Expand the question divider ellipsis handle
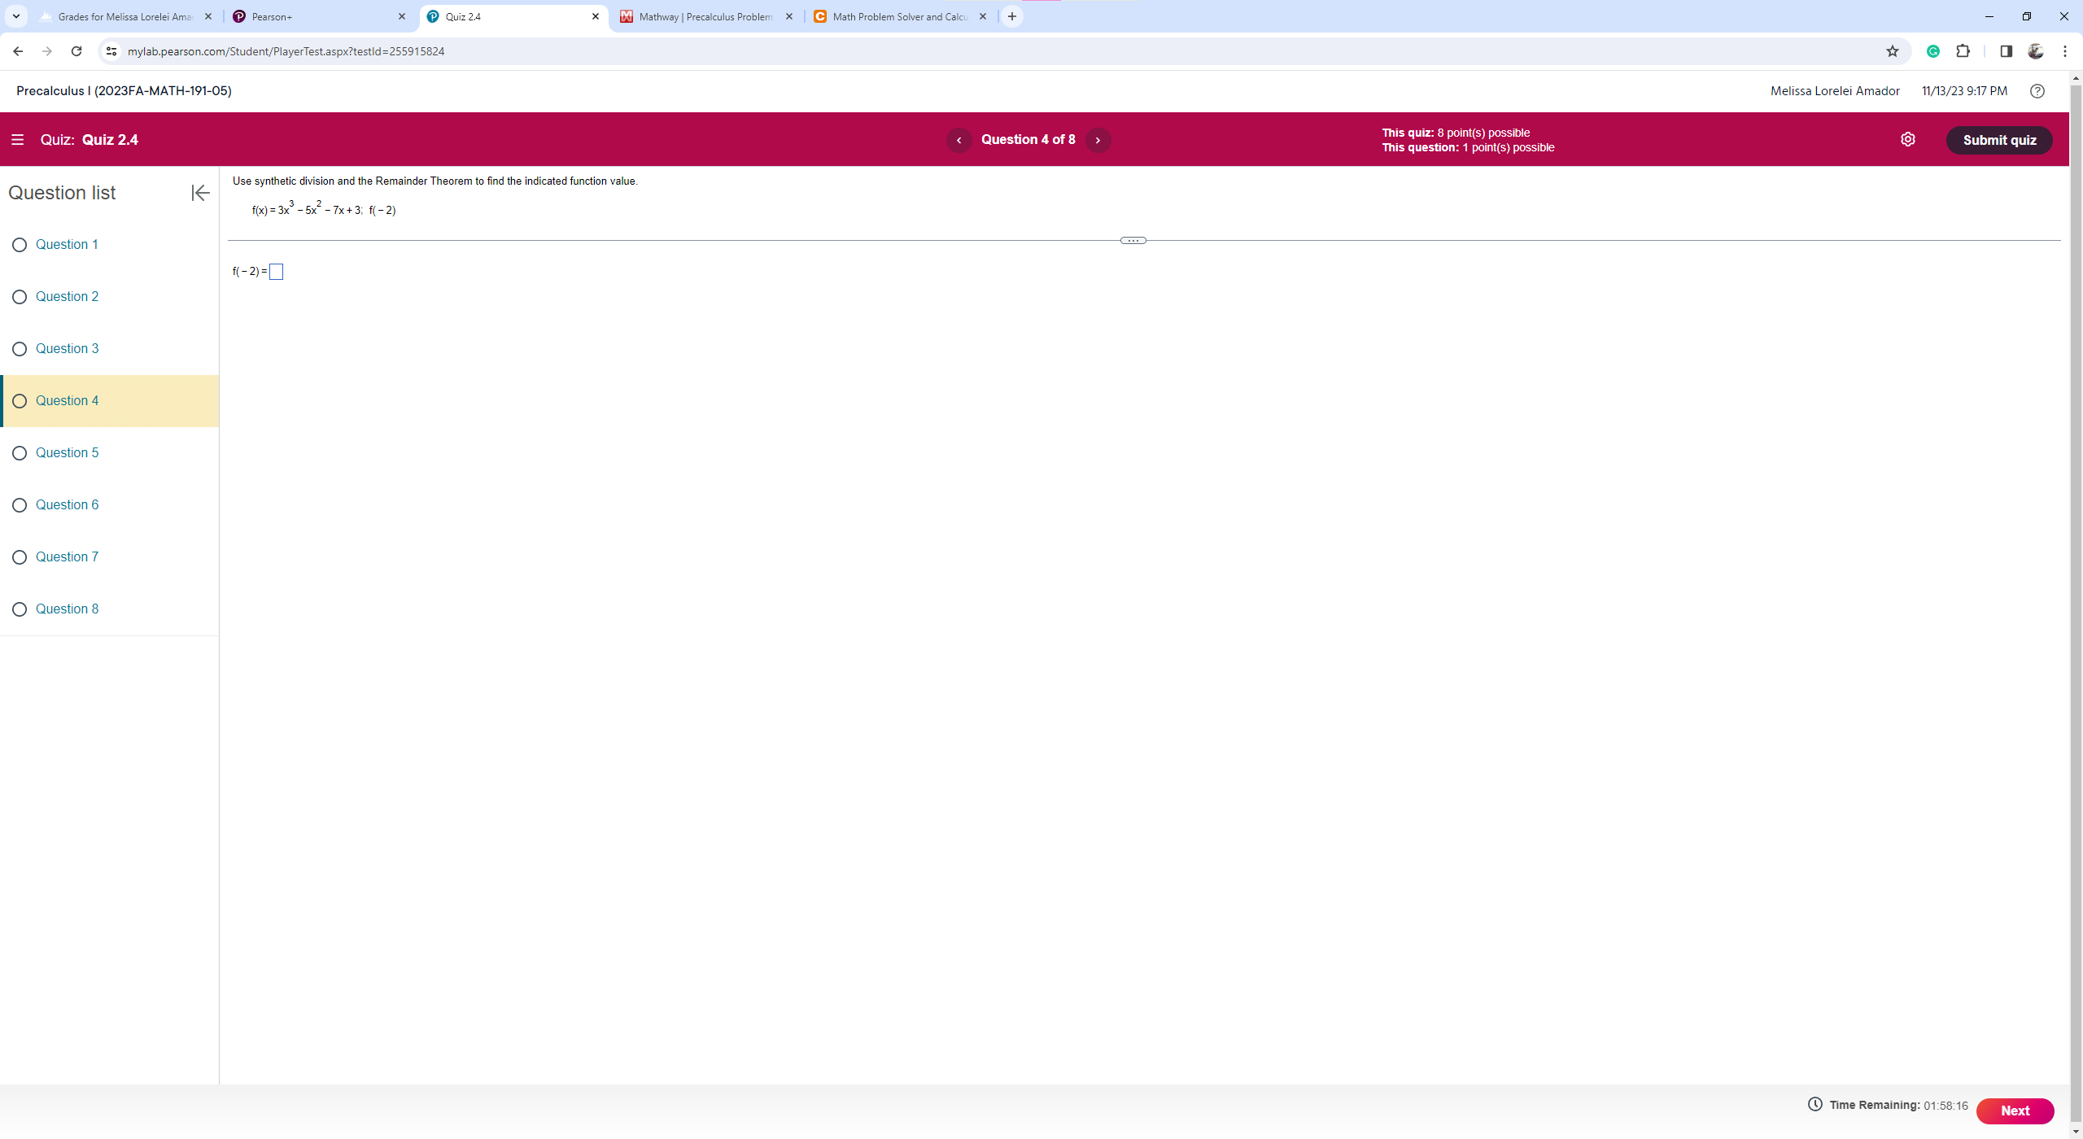2083x1139 pixels. (x=1133, y=241)
